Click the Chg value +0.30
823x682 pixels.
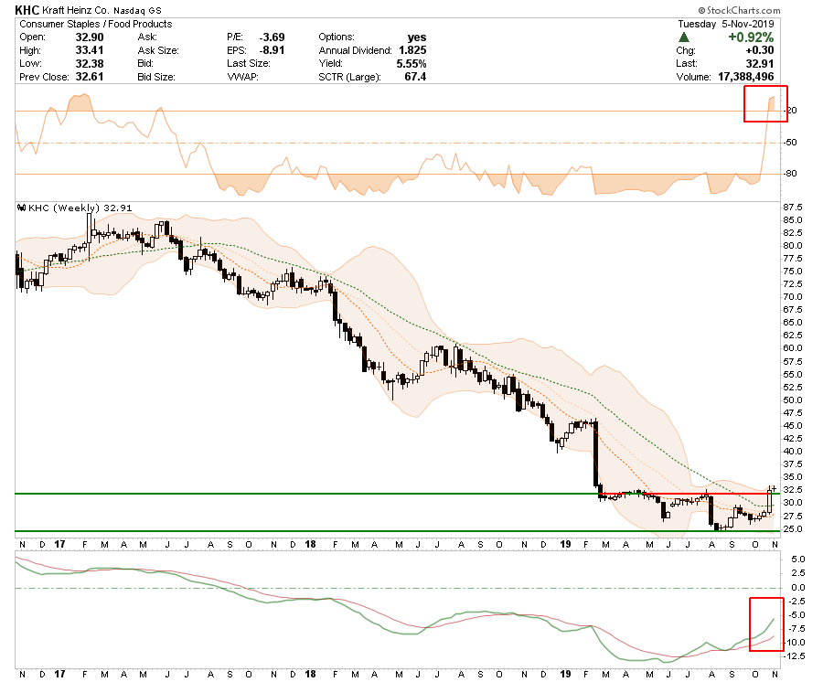pyautogui.click(x=760, y=50)
